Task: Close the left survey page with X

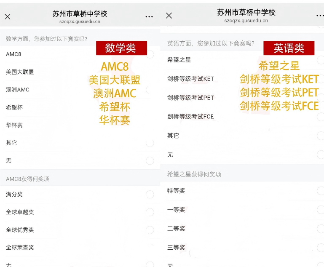Action: pyautogui.click(x=8, y=17)
